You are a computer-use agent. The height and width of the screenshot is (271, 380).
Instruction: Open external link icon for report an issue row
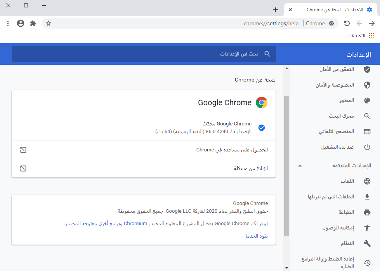(23, 169)
